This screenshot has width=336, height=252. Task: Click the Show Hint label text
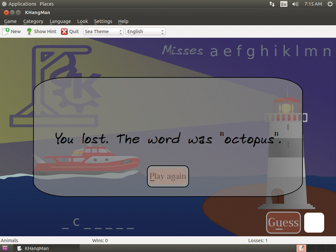45,31
